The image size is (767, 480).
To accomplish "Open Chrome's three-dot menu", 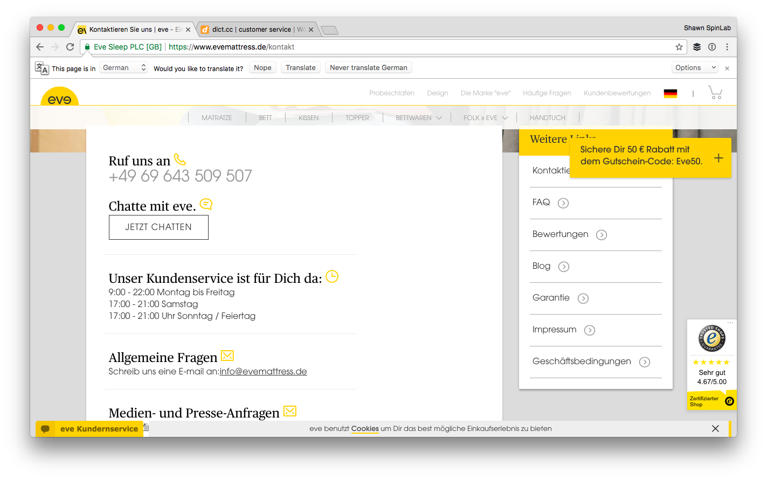I will (727, 47).
